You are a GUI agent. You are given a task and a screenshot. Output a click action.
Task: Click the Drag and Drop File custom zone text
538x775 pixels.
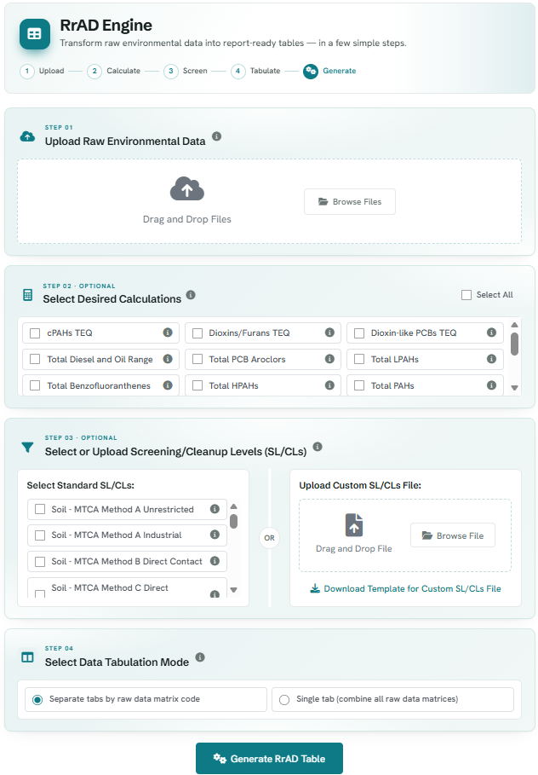[x=354, y=548]
